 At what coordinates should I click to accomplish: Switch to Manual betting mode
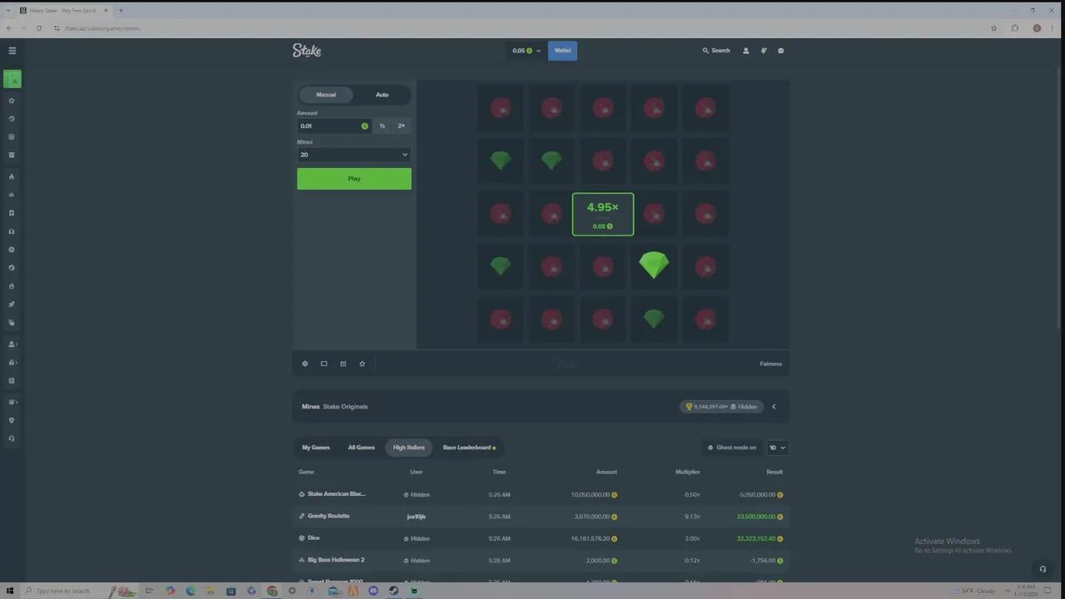pos(326,95)
